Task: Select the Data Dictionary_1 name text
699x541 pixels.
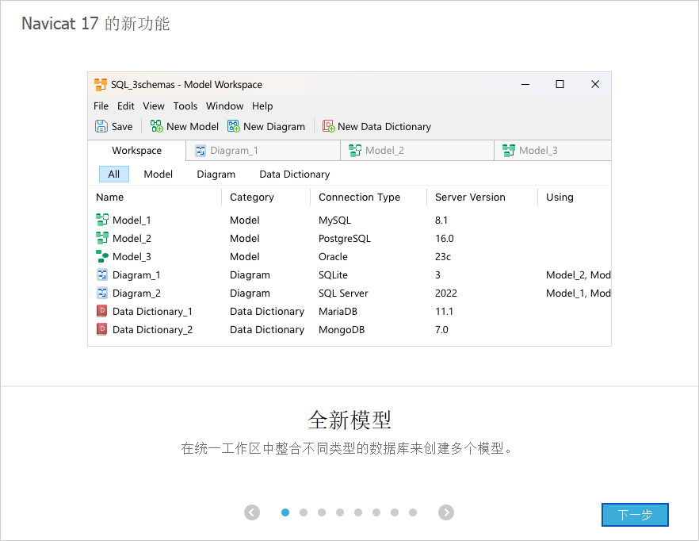Action: click(152, 312)
